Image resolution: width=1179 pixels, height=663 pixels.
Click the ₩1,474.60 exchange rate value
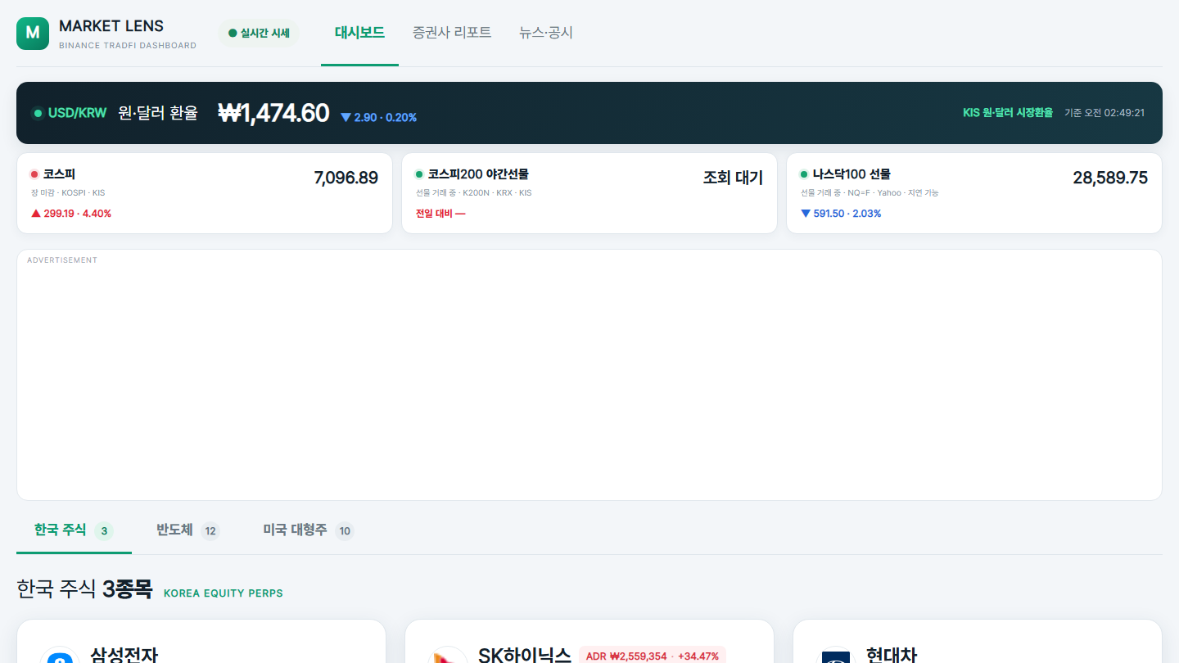click(273, 113)
